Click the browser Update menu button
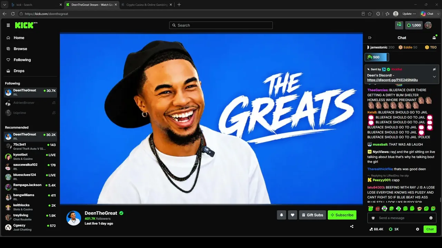The image size is (442, 248). coord(410,14)
